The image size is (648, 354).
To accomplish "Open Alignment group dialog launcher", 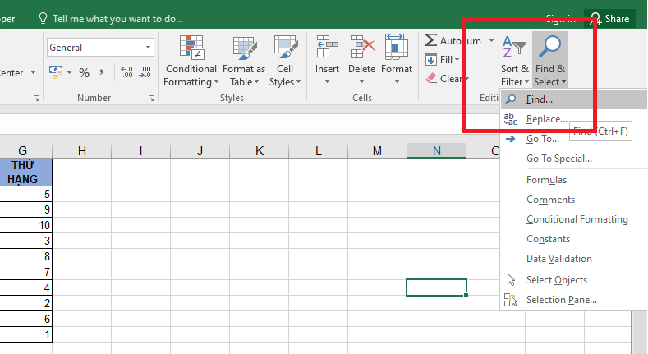I will pyautogui.click(x=36, y=99).
